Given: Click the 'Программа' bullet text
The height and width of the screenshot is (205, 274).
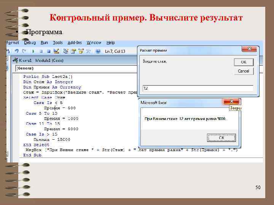Looking at the screenshot, I should point(44,32).
